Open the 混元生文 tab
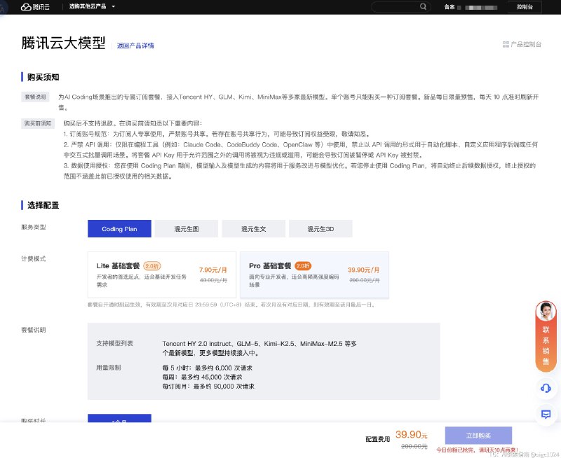561x458 pixels. pyautogui.click(x=253, y=228)
